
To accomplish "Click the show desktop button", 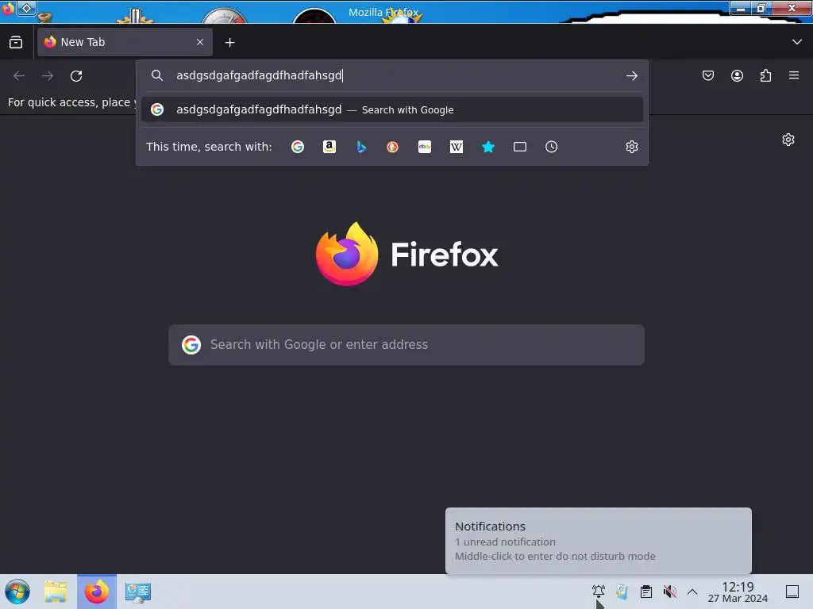I will (x=792, y=592).
